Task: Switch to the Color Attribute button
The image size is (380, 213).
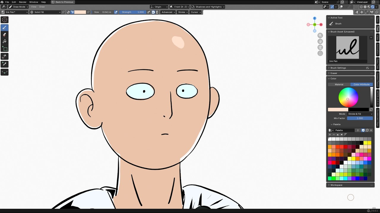Action: 362,84
